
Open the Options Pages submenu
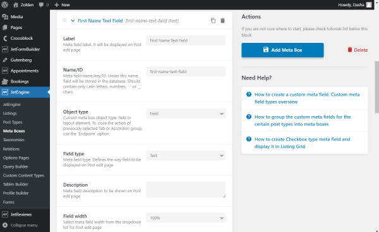coord(16,158)
